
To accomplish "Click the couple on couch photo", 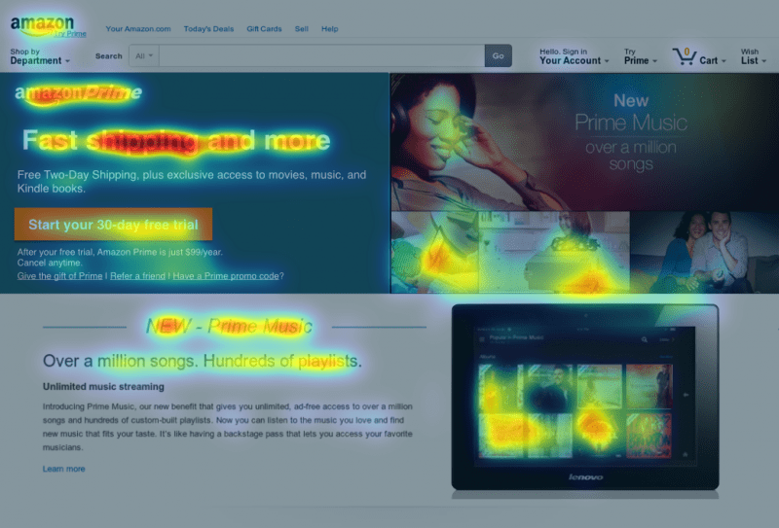I will click(x=704, y=252).
